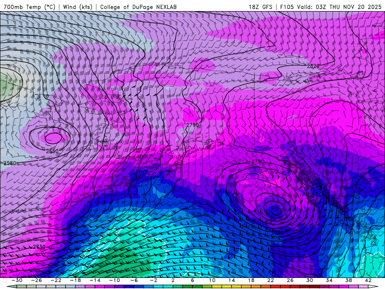Viewport: 385px width, 289px height.
Task: Click the "Wind (kts)" header label
Action: click(x=77, y=7)
